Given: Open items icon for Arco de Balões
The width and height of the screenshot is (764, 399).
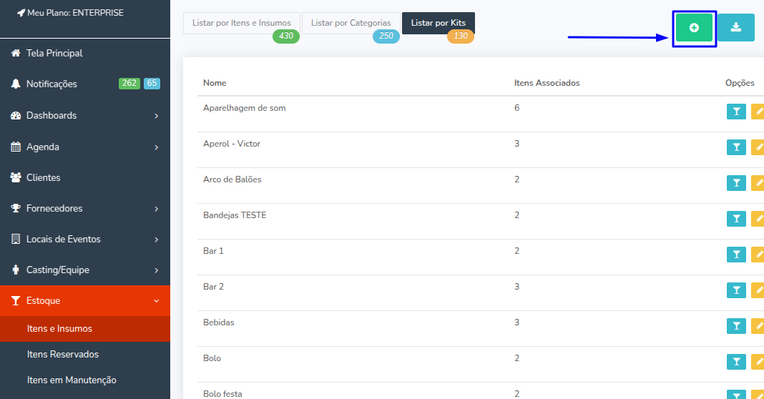Looking at the screenshot, I should pos(736,182).
